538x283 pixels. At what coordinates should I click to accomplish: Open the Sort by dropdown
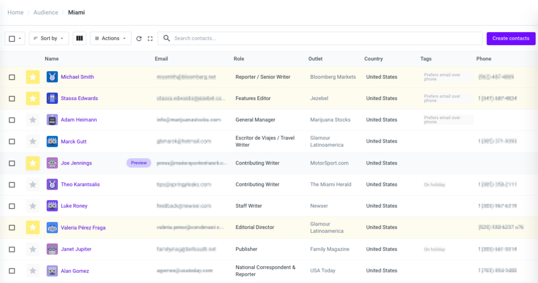coord(49,38)
